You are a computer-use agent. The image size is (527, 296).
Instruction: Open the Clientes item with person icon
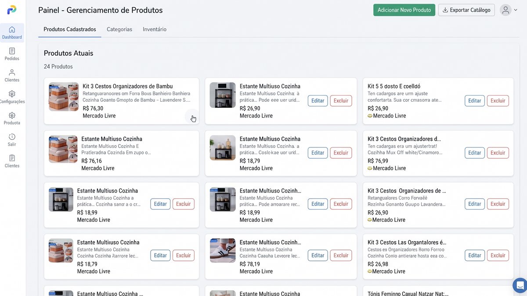12,76
